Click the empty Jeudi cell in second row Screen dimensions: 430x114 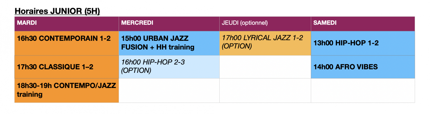(x=265, y=67)
